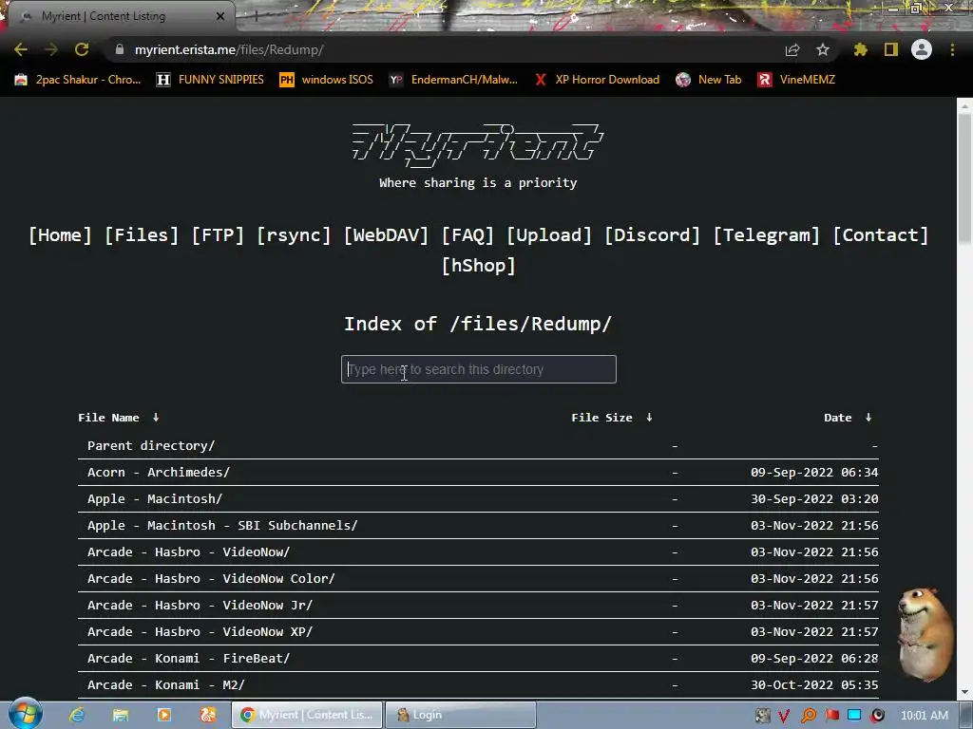Open Apple - Macintosh - SBI Subchannels/ folder
Image resolution: width=973 pixels, height=729 pixels.
pos(222,526)
